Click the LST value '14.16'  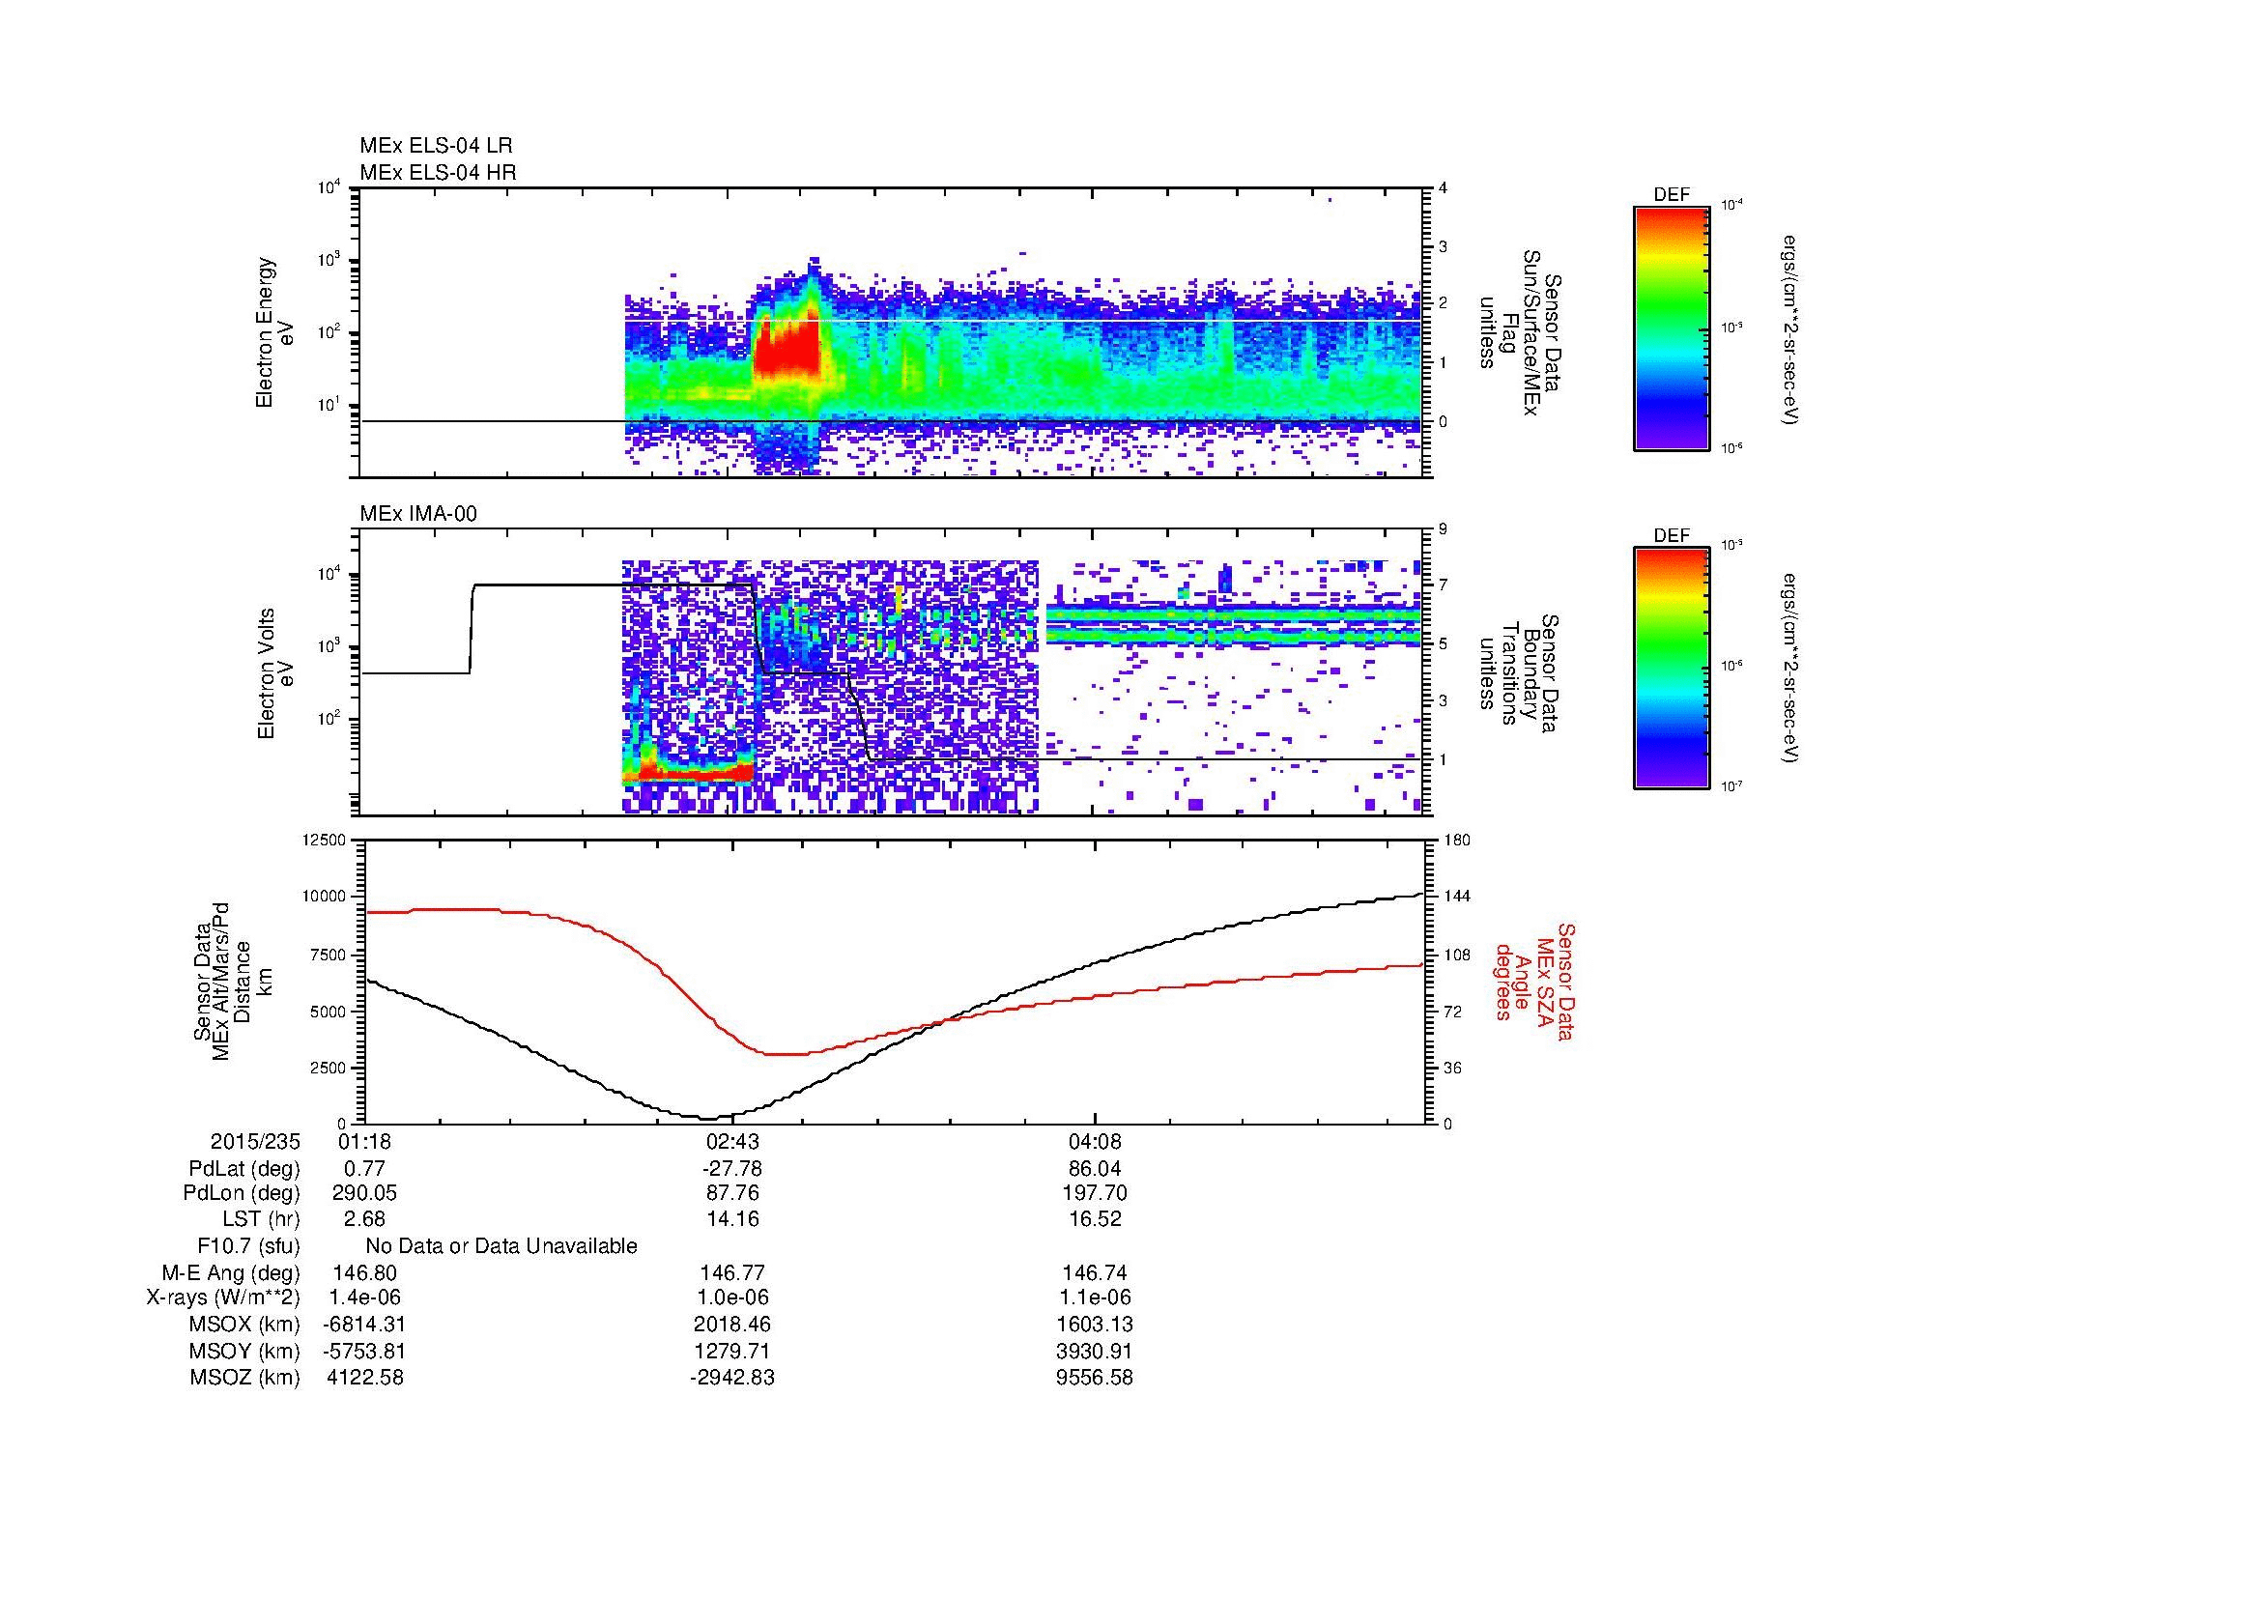732,1219
